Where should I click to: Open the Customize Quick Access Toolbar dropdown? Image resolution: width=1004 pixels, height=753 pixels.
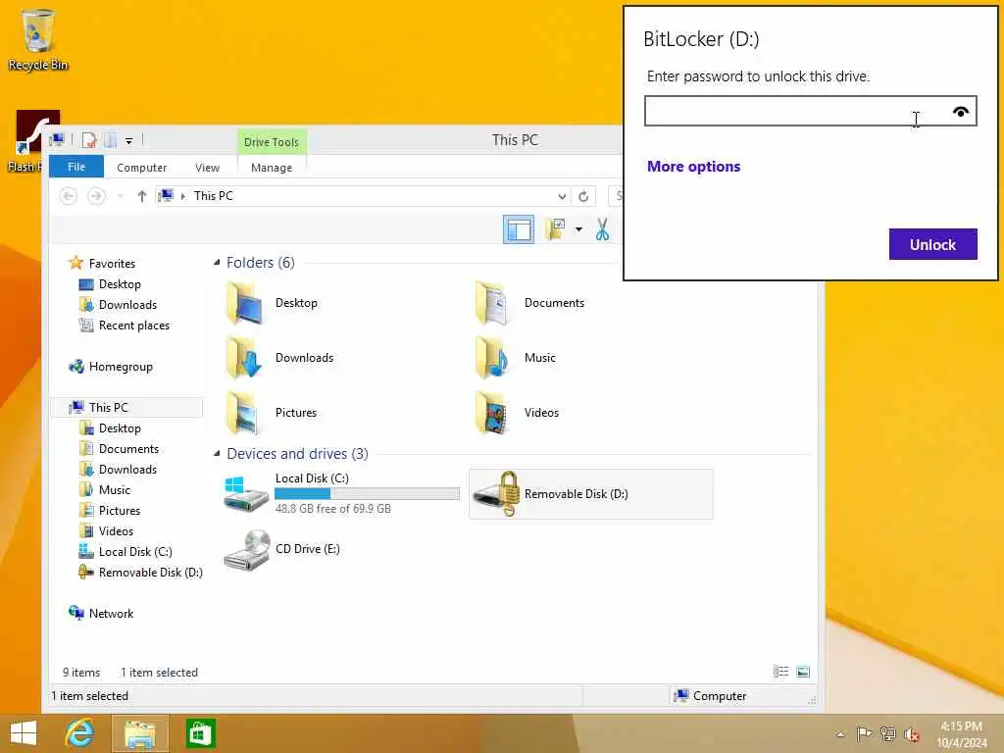128,141
